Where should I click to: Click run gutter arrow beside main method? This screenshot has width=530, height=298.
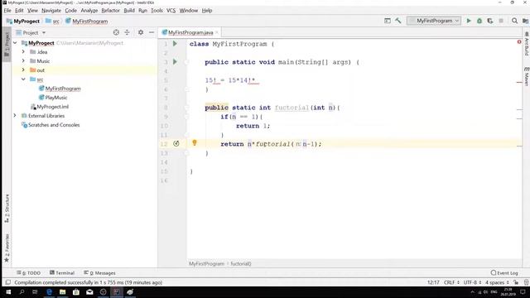(x=175, y=62)
